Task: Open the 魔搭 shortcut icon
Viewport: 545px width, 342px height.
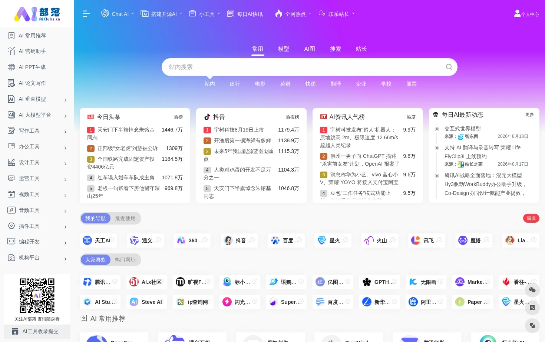Action: 463,240
